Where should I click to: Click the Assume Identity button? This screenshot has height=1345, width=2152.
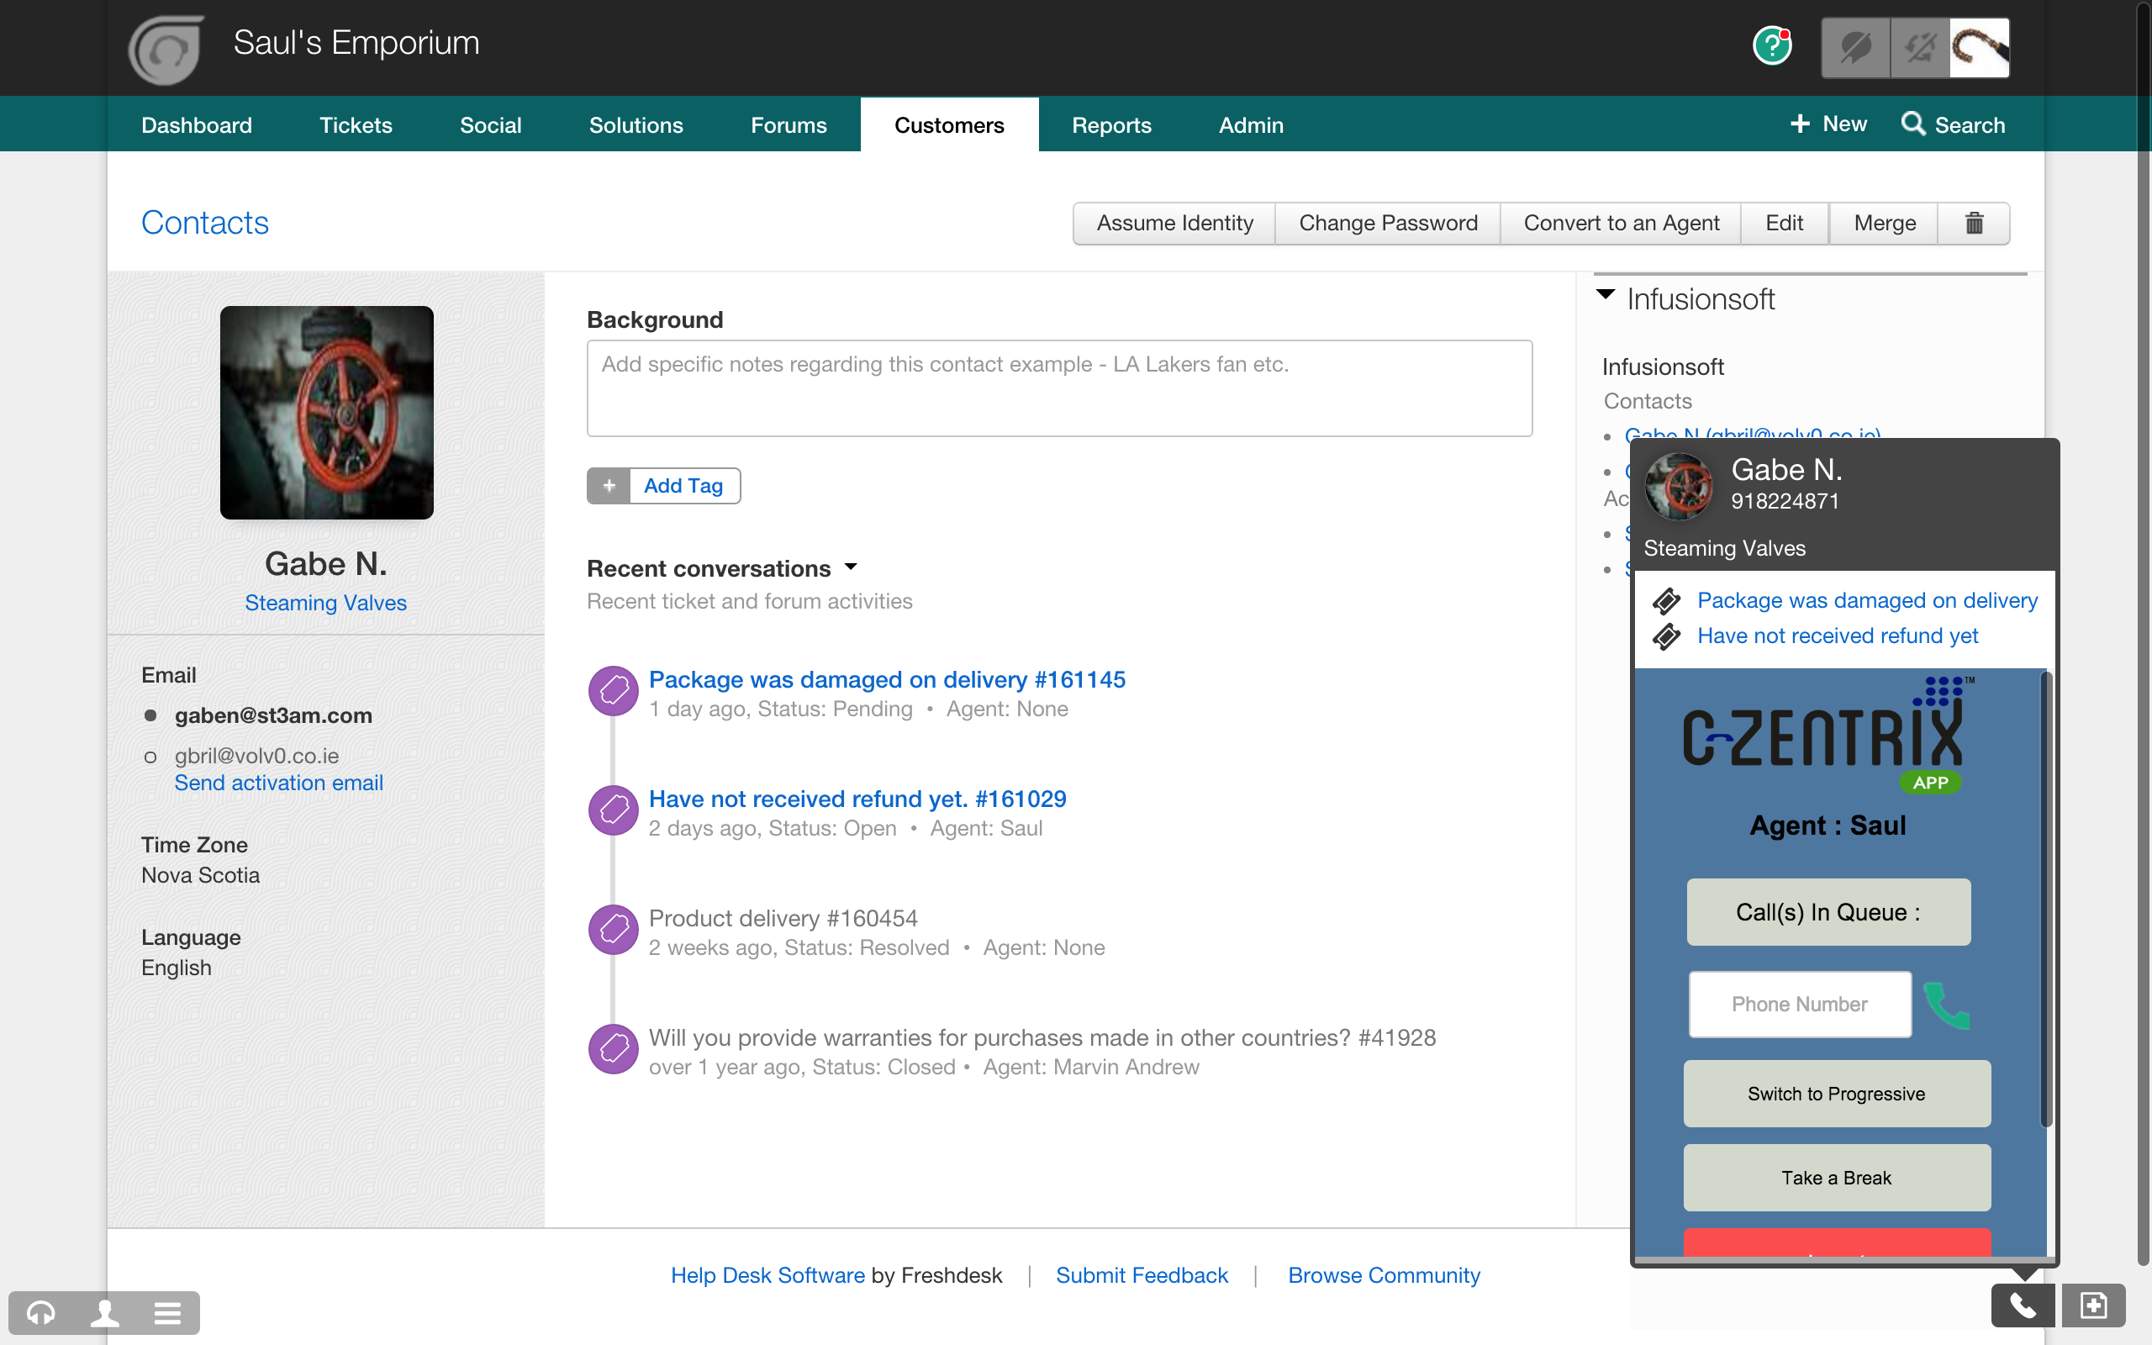pos(1174,224)
